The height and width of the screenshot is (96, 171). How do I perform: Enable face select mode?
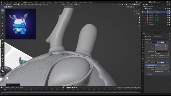(19, 5)
